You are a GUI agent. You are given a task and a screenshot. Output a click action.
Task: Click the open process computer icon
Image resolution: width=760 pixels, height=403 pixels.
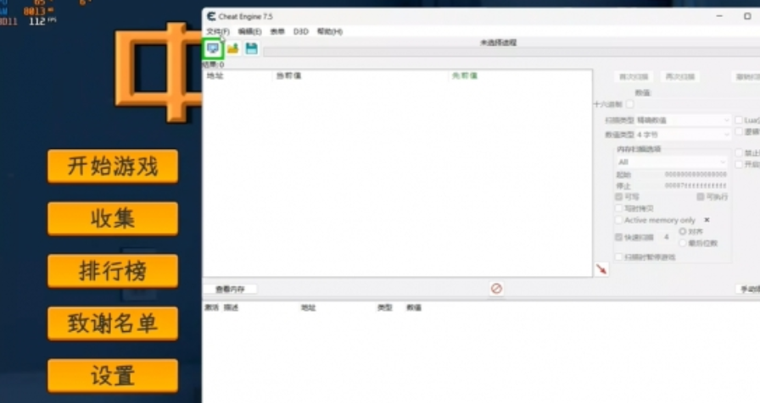point(212,49)
